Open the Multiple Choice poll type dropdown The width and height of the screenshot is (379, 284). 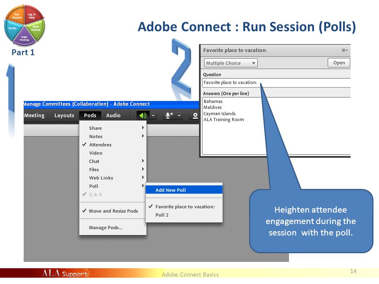[x=231, y=63]
